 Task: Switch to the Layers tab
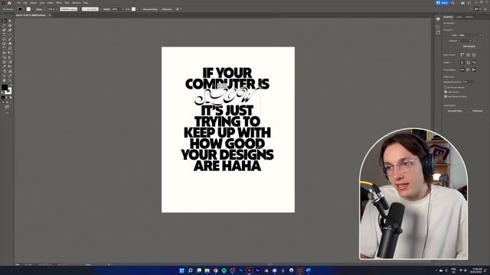coord(459,17)
